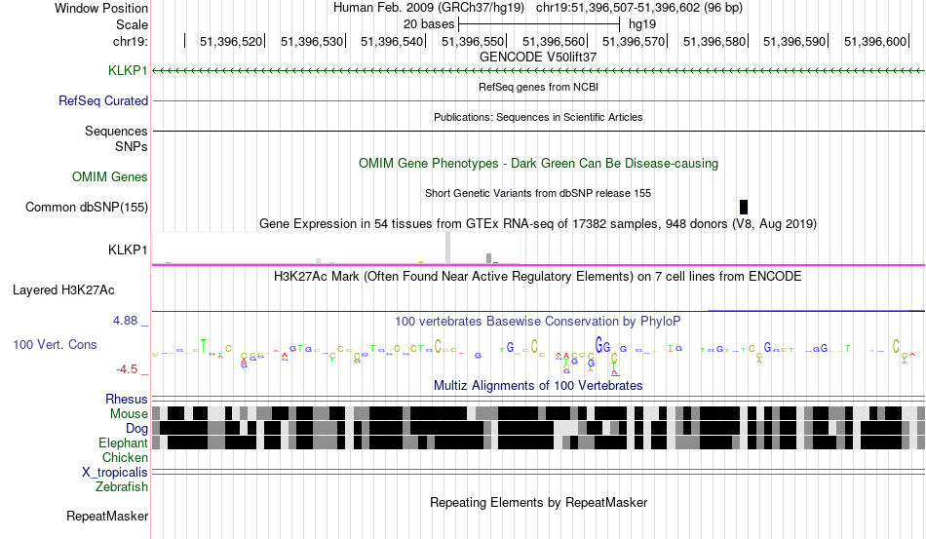Click Repeating Elements by RepeatMasker title
The width and height of the screenshot is (926, 539).
(x=538, y=503)
